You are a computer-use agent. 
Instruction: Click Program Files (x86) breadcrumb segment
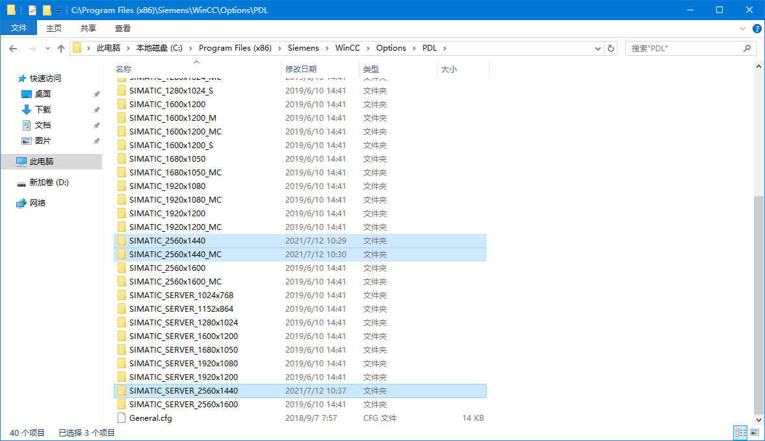point(235,48)
